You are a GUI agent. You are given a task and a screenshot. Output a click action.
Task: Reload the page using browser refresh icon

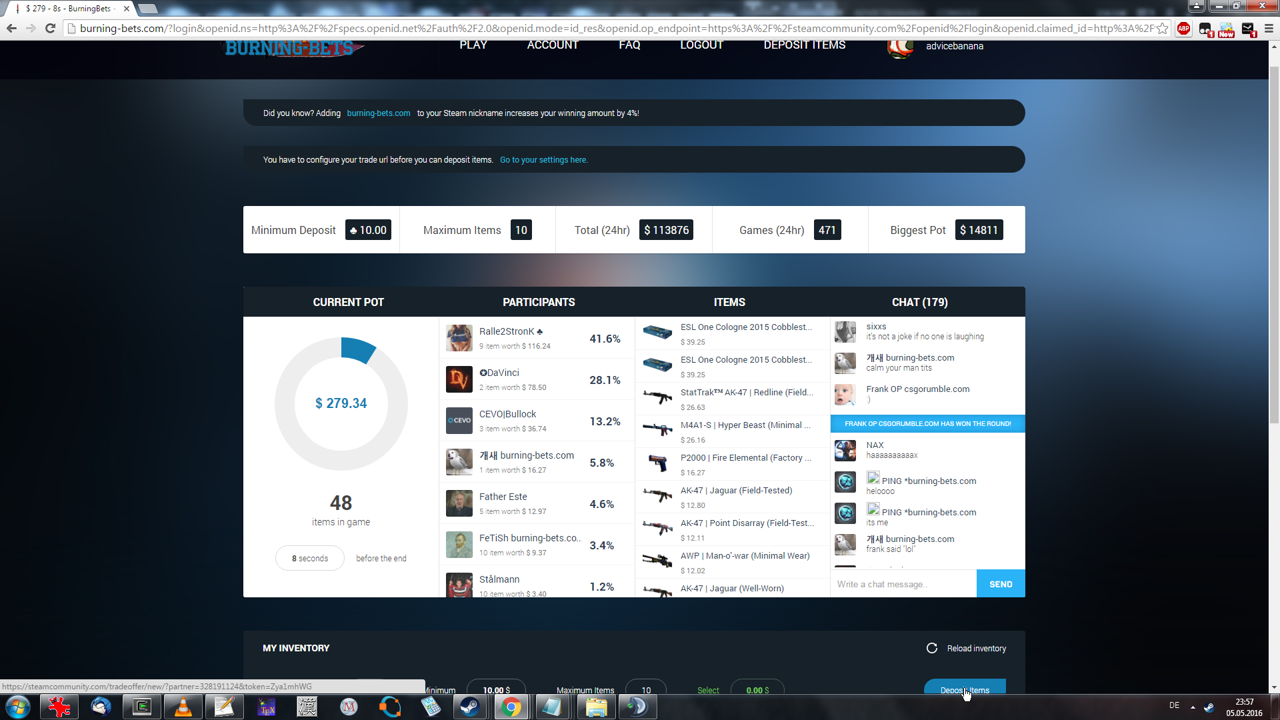pos(50,29)
